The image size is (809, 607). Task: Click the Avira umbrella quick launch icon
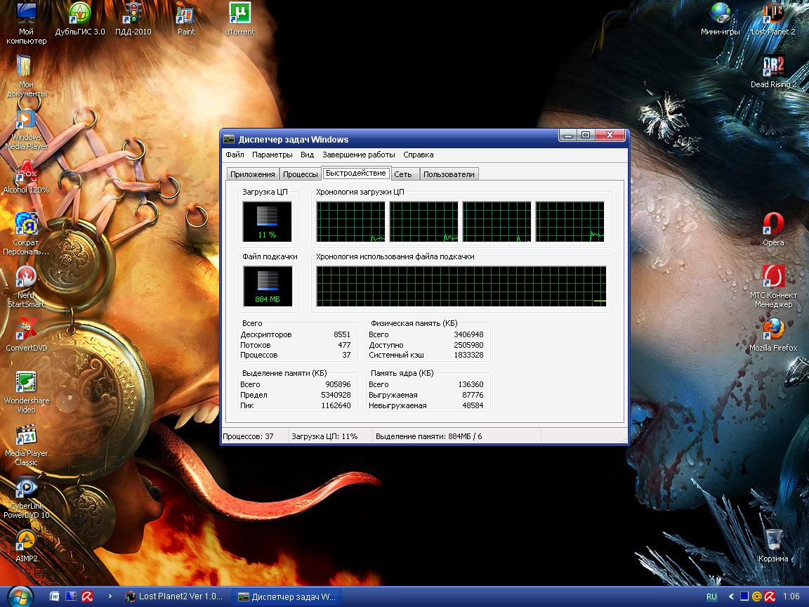(x=87, y=596)
